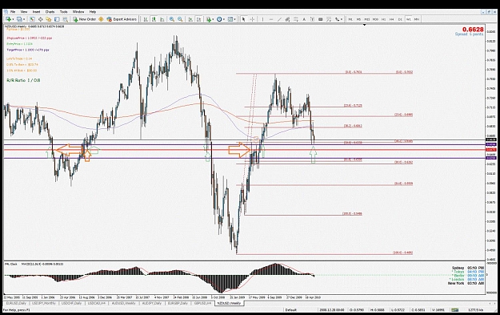Image resolution: width=500 pixels, height=315 pixels.
Task: Select the Crosshair tool
Action: coord(252,19)
